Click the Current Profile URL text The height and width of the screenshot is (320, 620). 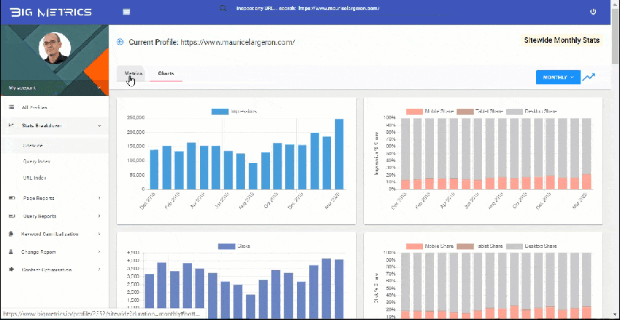237,42
